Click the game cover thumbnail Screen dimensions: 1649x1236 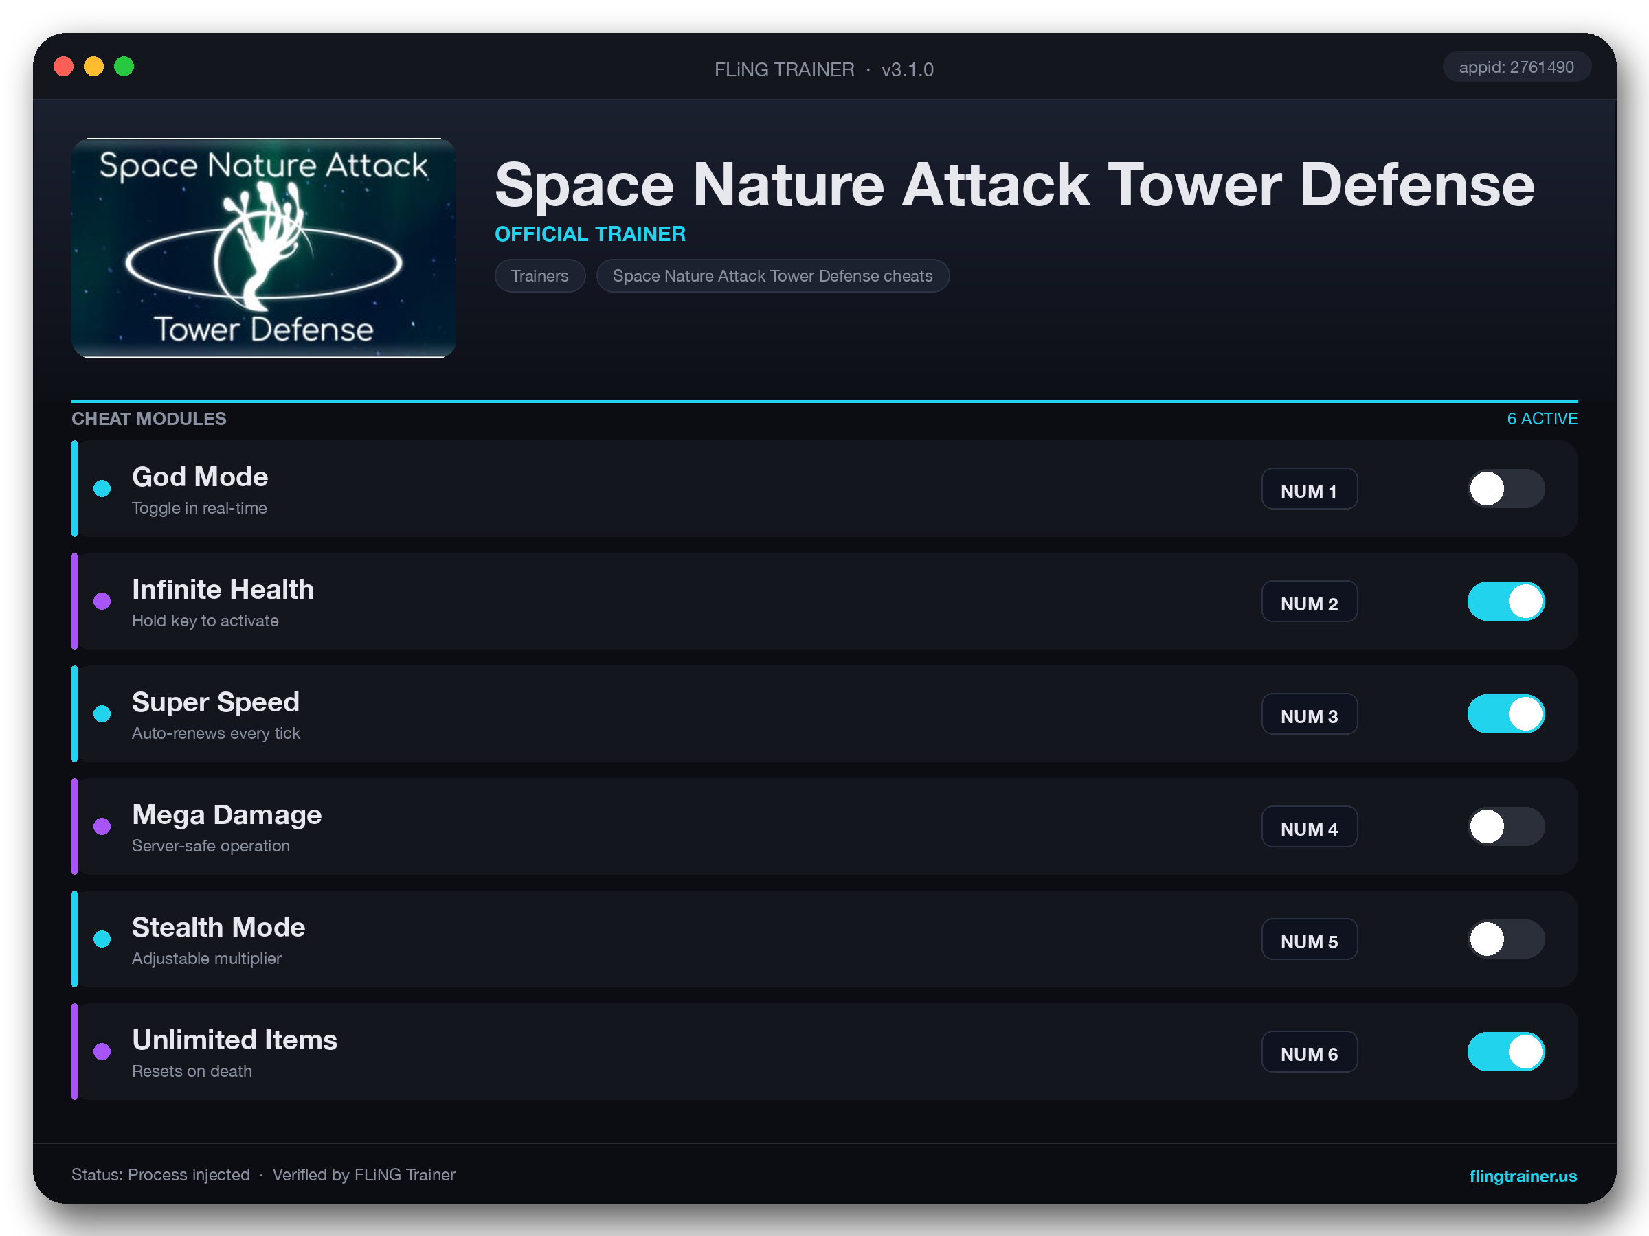(x=264, y=247)
